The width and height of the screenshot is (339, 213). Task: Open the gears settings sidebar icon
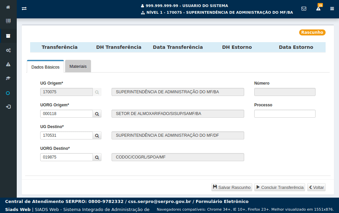8,50
